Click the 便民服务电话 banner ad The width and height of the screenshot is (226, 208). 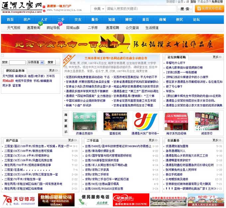pos(94,200)
